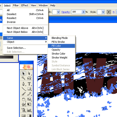Open the Help menu
The image size is (117, 117).
click(x=53, y=5)
